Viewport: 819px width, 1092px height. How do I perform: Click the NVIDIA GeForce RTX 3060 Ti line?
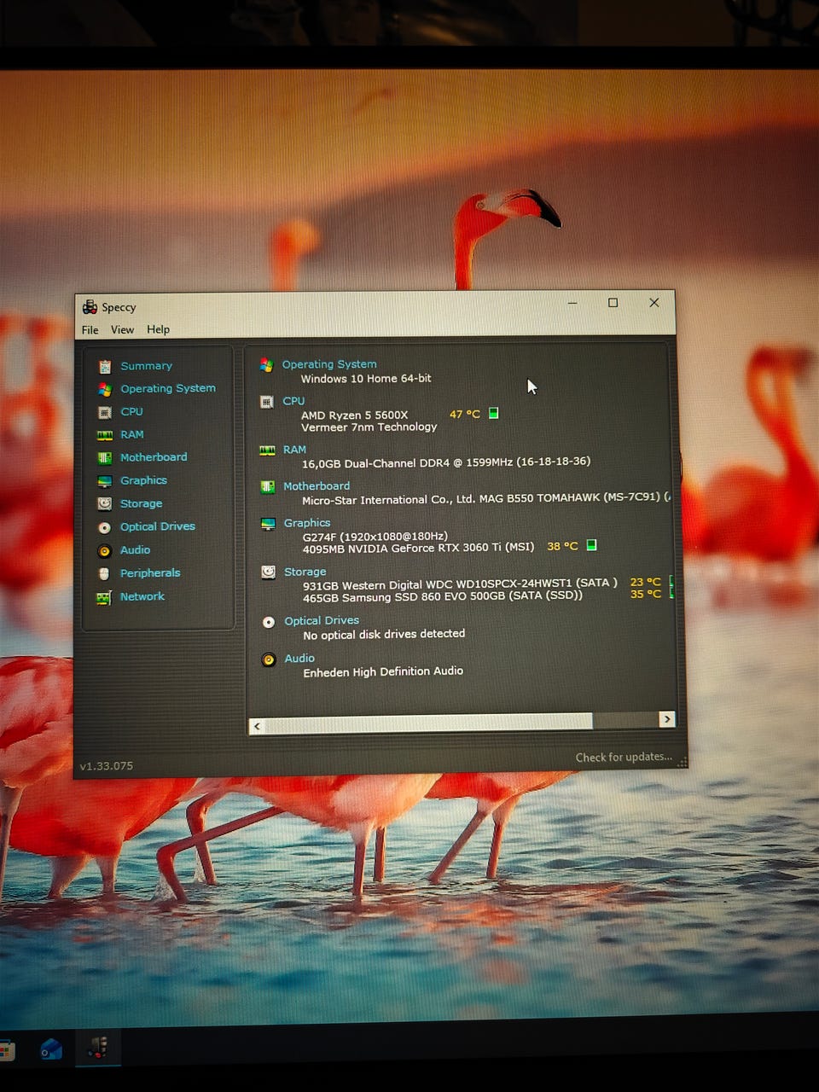click(x=419, y=548)
